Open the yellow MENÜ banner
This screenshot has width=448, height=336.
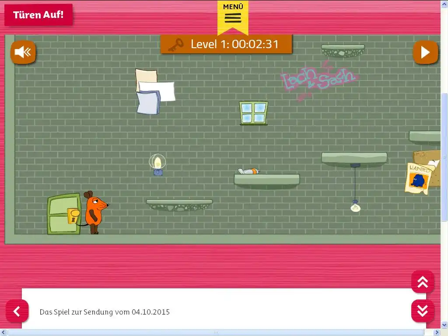click(x=233, y=17)
